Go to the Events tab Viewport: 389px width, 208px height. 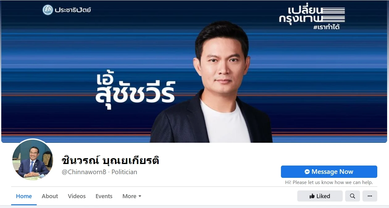[x=104, y=196]
